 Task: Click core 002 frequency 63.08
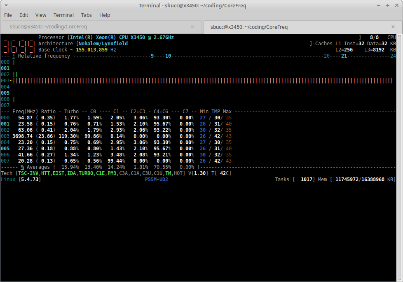26,130
